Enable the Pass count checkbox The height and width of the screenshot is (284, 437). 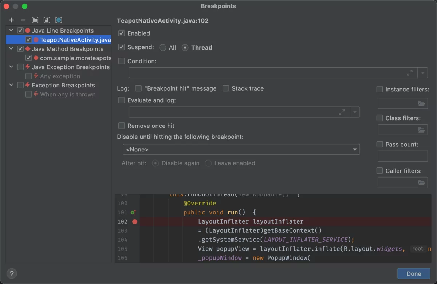(x=379, y=145)
